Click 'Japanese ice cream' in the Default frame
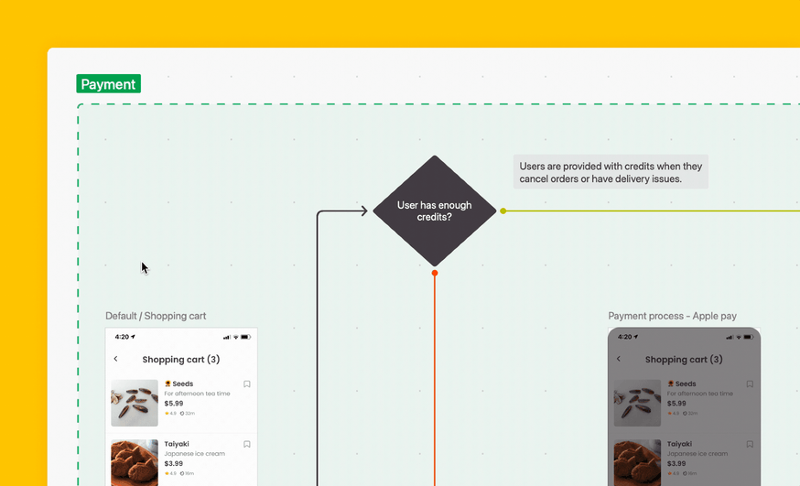 click(x=194, y=453)
